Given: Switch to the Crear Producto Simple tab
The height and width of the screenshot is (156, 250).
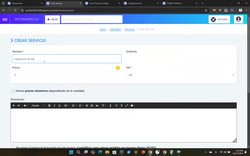Looking at the screenshot, I should pyautogui.click(x=102, y=3).
